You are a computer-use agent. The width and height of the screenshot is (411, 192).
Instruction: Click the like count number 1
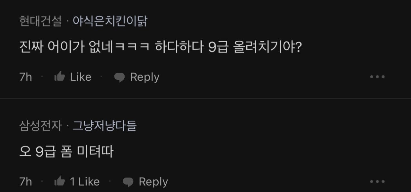73,182
